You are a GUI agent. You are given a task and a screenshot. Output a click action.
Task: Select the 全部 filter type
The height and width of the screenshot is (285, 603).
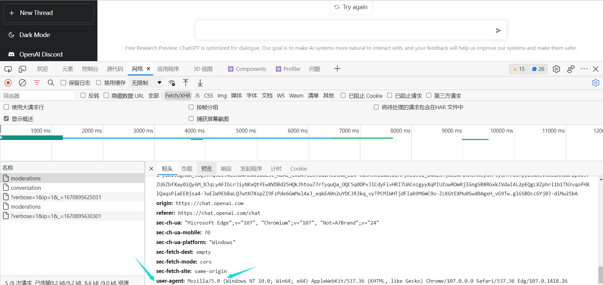pyautogui.click(x=154, y=96)
